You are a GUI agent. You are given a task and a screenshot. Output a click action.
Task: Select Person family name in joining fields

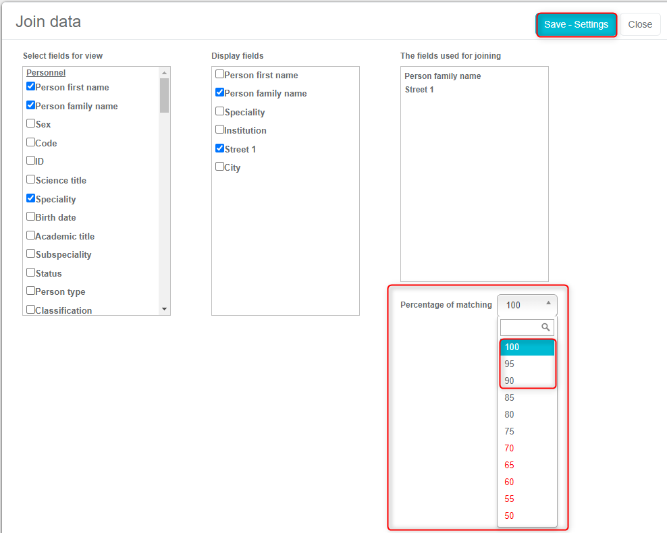(x=443, y=76)
